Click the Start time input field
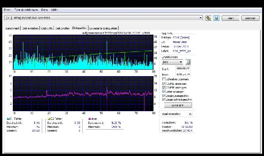 click(x=183, y=69)
